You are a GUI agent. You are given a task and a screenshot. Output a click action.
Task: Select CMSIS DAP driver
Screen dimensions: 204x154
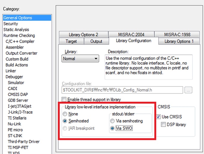(x=18, y=94)
